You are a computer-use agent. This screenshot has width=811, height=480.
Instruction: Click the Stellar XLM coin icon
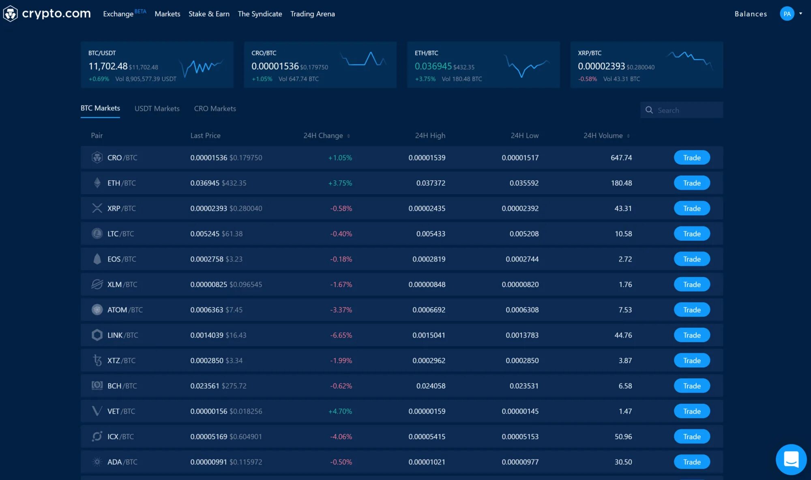(97, 284)
